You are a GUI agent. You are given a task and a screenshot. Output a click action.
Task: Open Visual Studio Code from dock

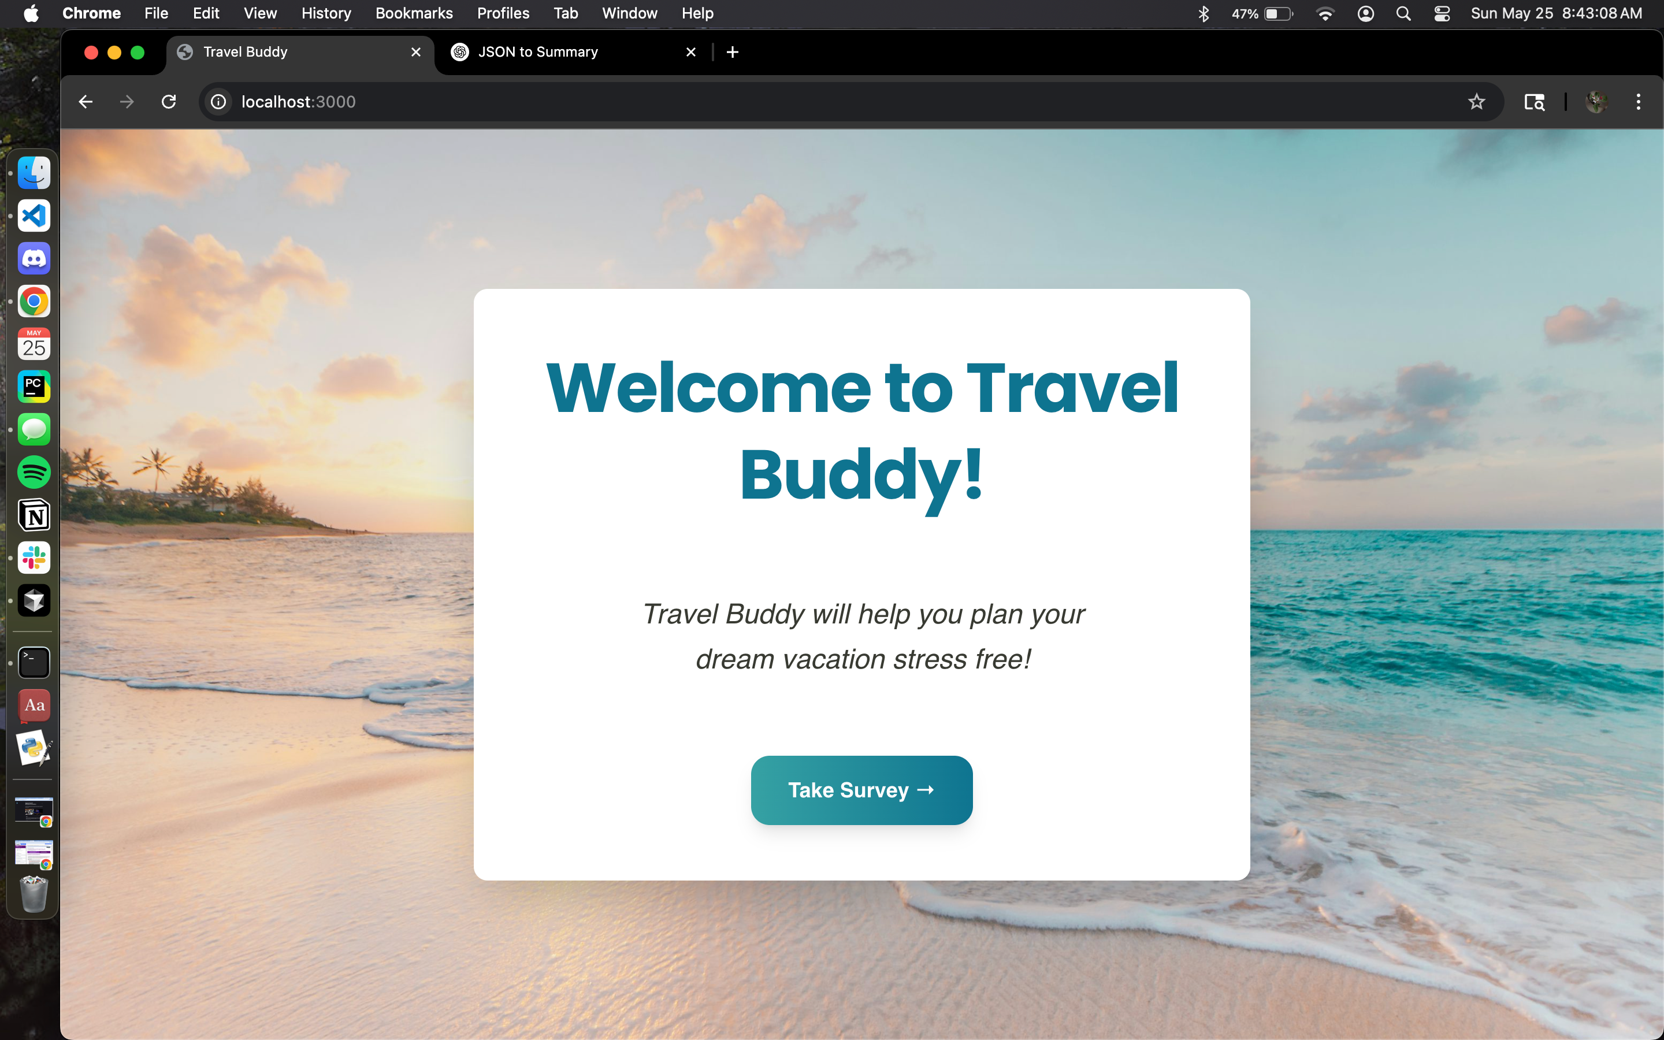(34, 216)
